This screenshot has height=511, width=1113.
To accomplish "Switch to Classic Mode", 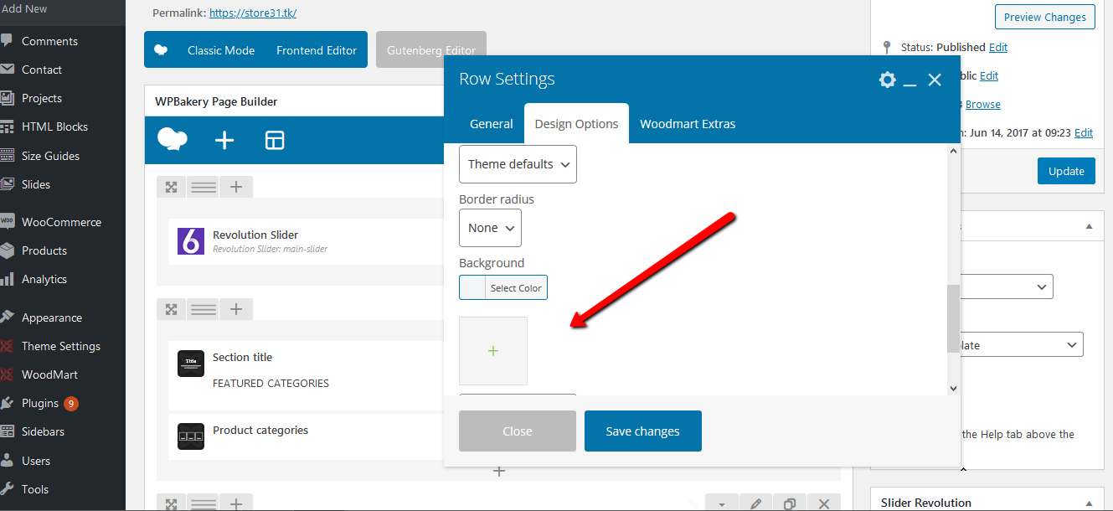I will 221,50.
